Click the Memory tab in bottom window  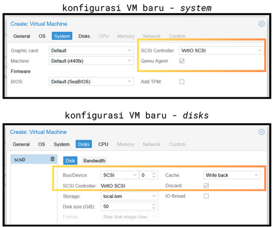pyautogui.click(x=125, y=144)
